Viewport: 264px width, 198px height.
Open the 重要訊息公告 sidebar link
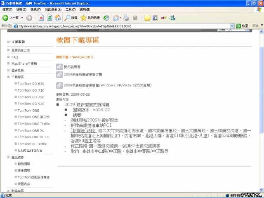(x=21, y=50)
